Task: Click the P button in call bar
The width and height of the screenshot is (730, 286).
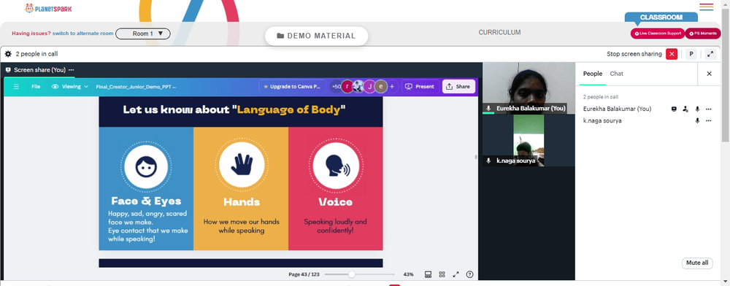Action: pyautogui.click(x=691, y=54)
